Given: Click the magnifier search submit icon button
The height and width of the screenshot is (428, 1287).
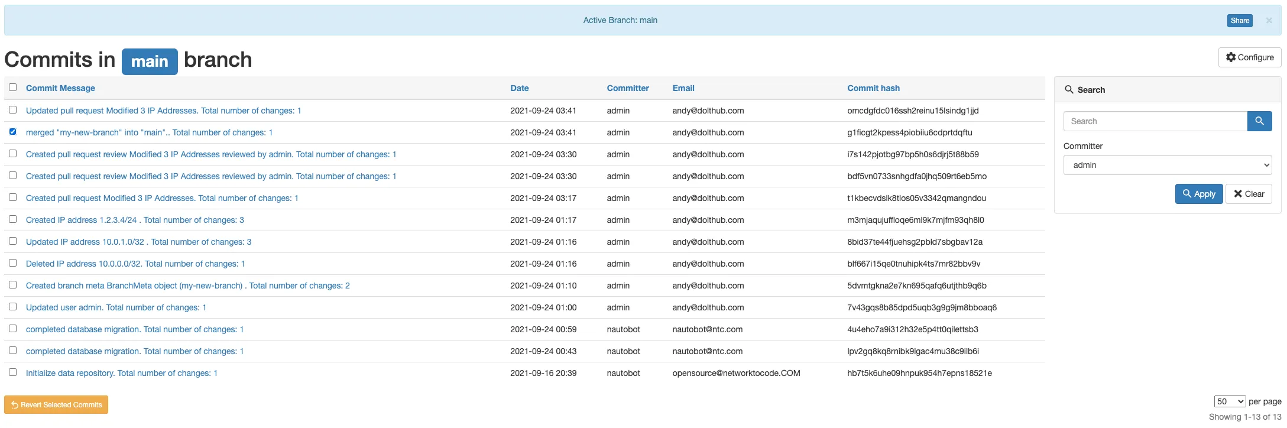Looking at the screenshot, I should [x=1259, y=121].
